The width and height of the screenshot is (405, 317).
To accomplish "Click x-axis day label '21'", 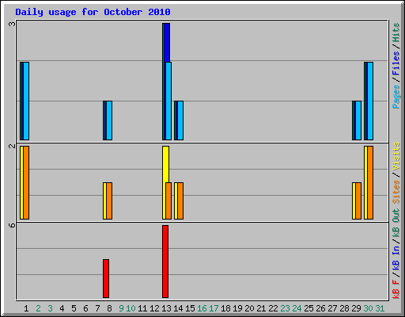I will [261, 308].
